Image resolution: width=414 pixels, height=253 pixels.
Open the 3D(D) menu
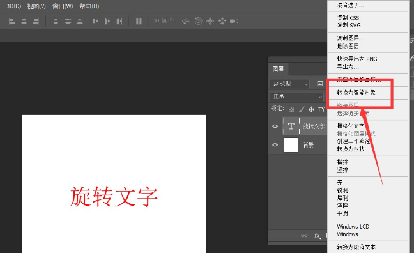coord(13,6)
